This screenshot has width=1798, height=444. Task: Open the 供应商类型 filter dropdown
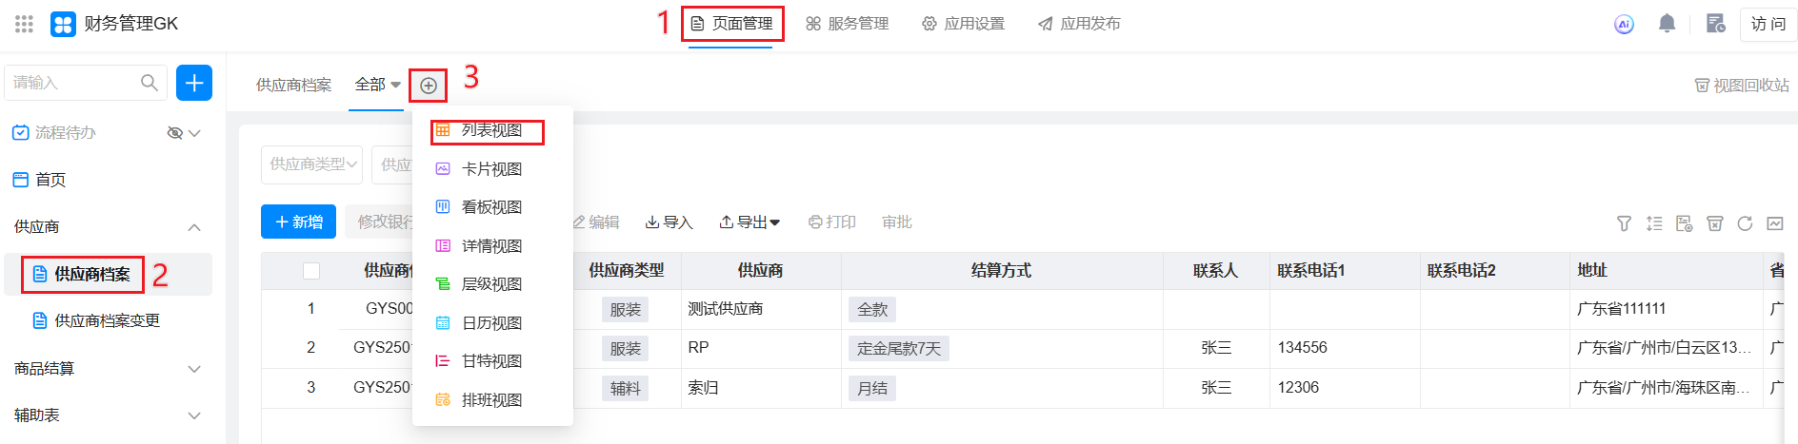pyautogui.click(x=312, y=164)
